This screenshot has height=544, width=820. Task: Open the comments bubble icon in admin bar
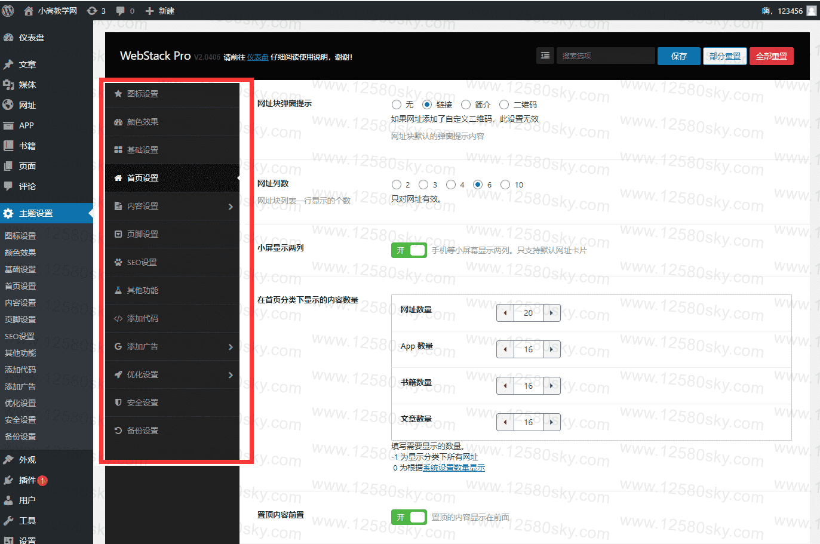pyautogui.click(x=121, y=11)
